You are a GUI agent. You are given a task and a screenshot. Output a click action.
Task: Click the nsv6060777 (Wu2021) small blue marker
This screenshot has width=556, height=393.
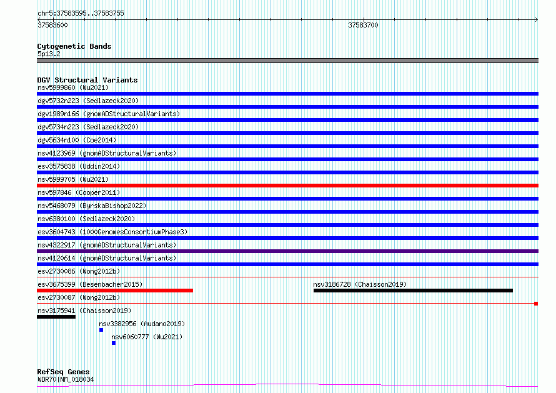point(114,343)
